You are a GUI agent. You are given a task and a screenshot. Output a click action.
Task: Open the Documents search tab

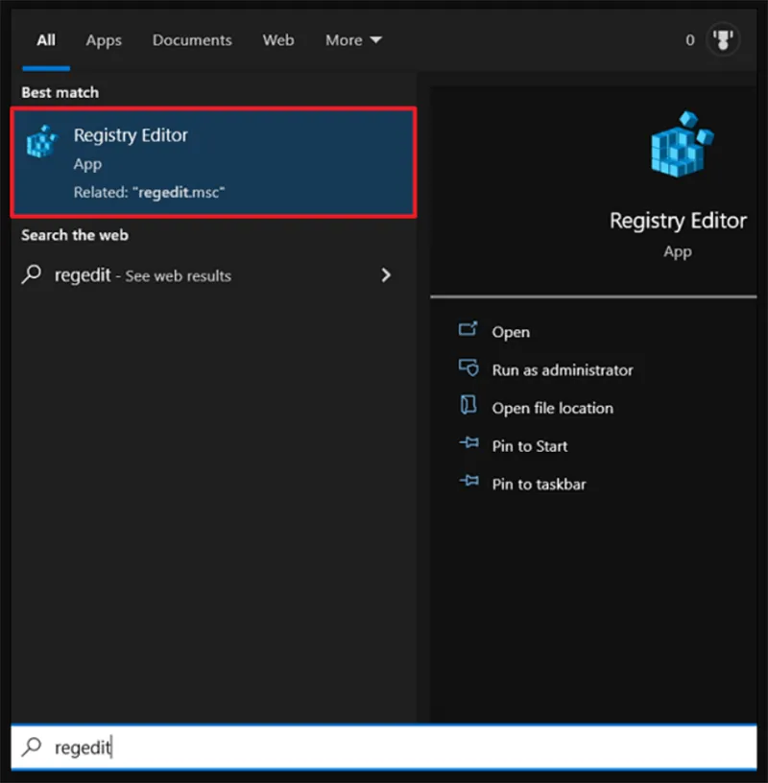[x=192, y=40]
